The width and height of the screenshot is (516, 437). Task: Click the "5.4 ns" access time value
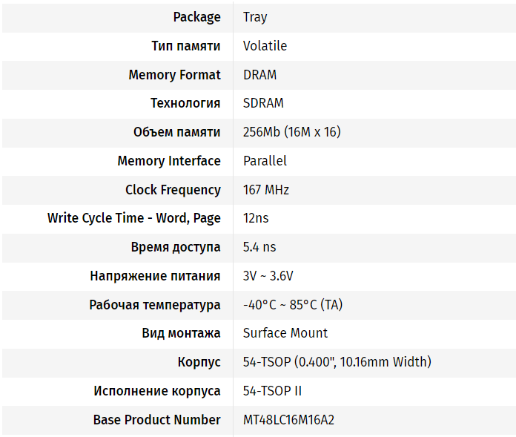pos(259,247)
